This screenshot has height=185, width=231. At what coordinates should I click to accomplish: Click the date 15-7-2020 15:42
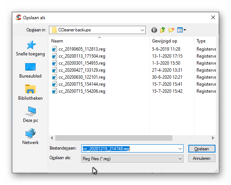point(167,91)
